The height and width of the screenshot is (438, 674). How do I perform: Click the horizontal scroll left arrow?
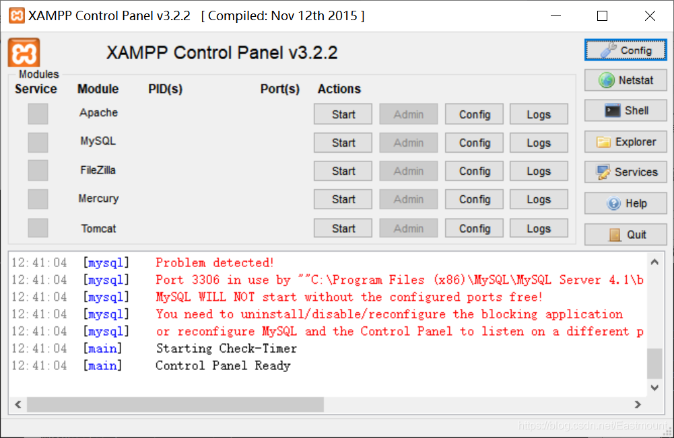click(18, 404)
